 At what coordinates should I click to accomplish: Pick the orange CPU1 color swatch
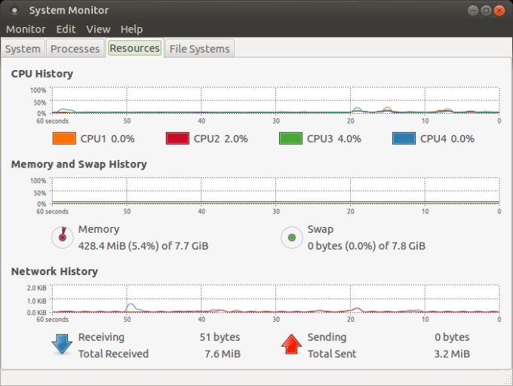point(64,139)
